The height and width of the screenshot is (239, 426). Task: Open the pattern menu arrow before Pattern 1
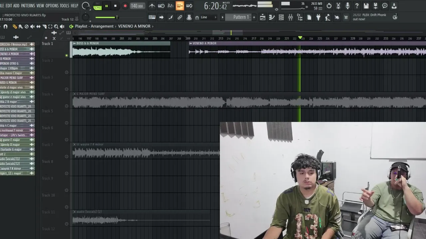223,17
